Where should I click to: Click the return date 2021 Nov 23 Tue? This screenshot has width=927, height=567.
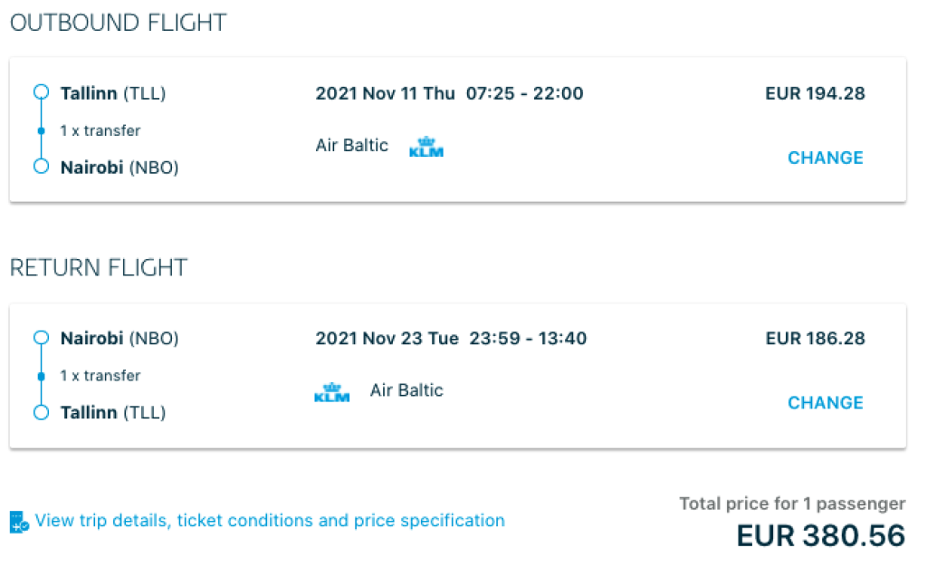coord(387,339)
